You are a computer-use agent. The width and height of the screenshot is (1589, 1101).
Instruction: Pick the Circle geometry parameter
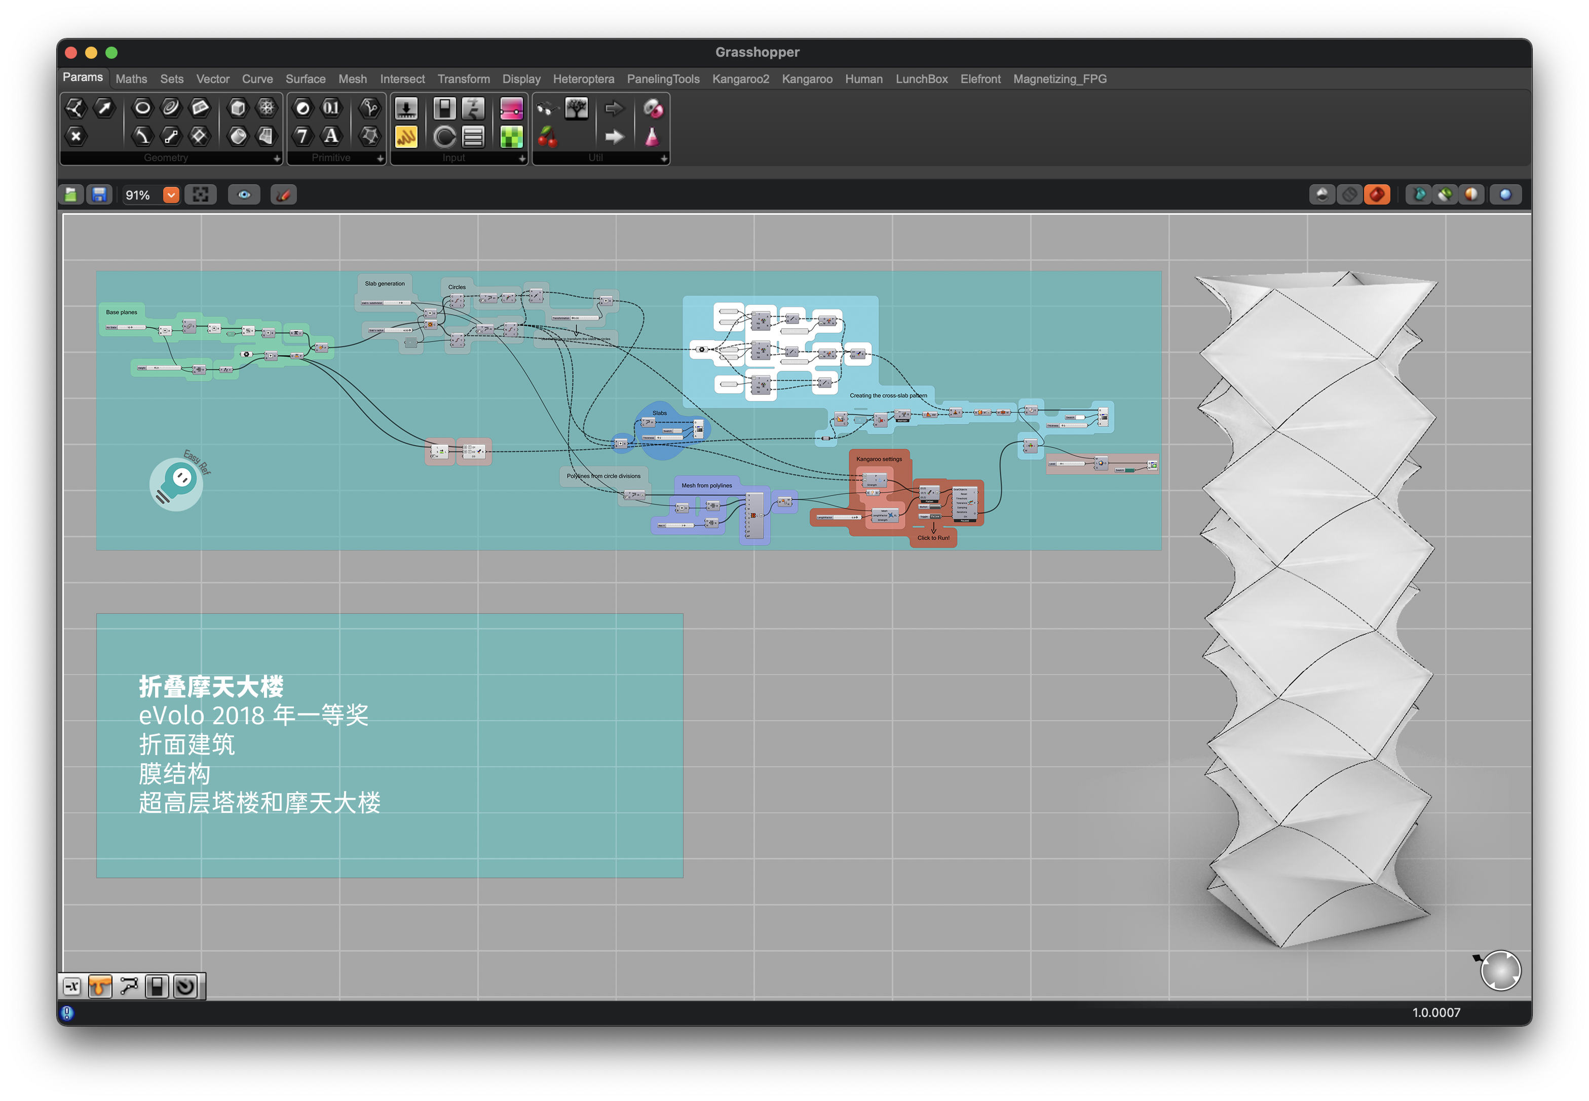(x=142, y=107)
